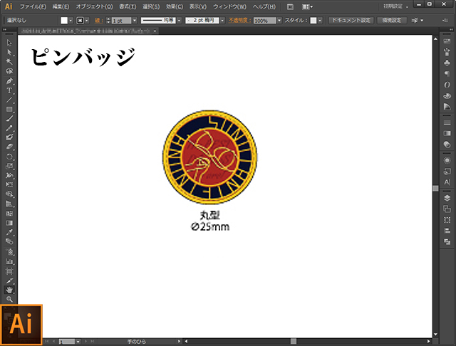456x346 pixels.
Task: Select the Scale tool
Action: [9, 166]
